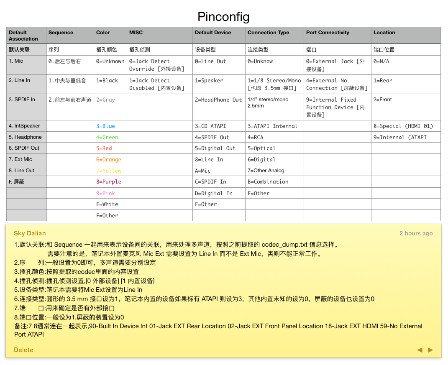The height and width of the screenshot is (365, 448).
Task: Click the '2=HeadPhone Out' device cell
Action: pos(219,107)
